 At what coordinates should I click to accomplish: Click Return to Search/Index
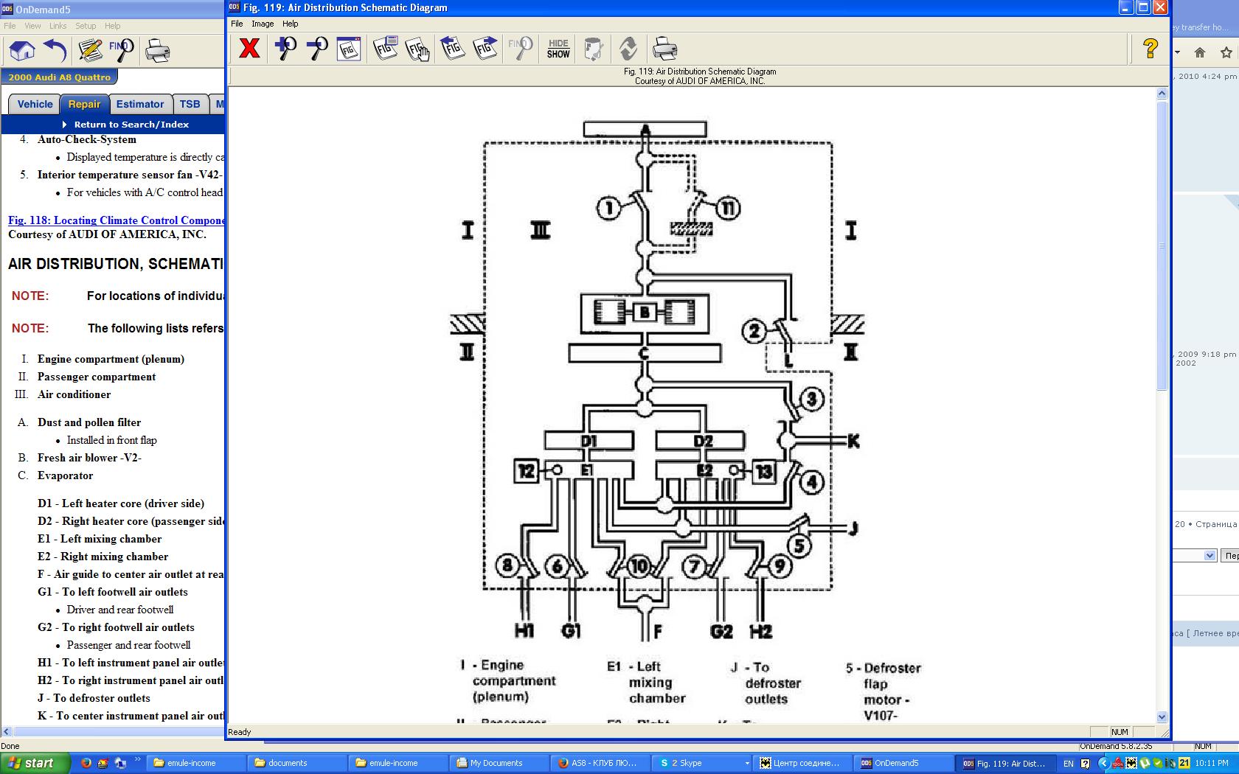coord(131,125)
